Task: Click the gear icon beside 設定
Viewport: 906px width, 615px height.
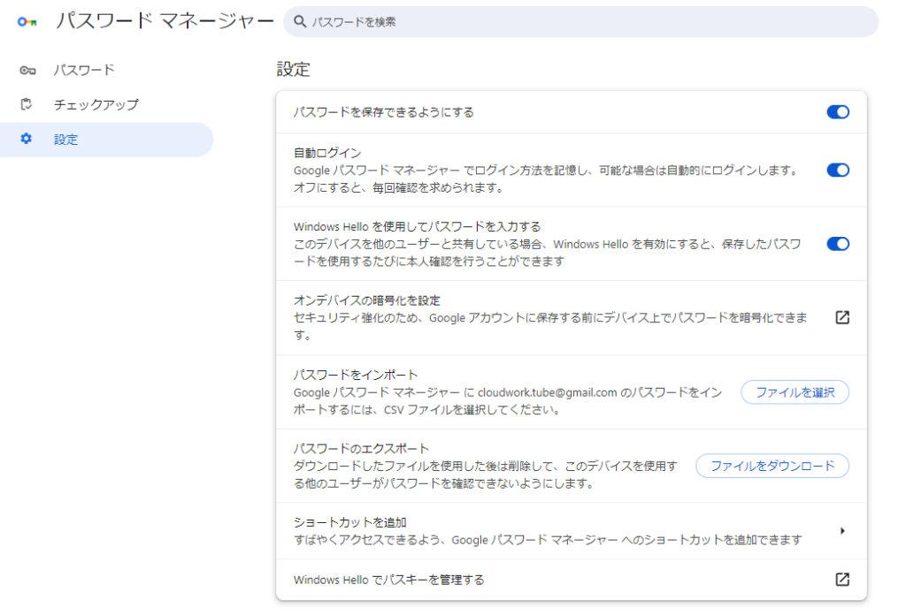Action: pos(27,139)
